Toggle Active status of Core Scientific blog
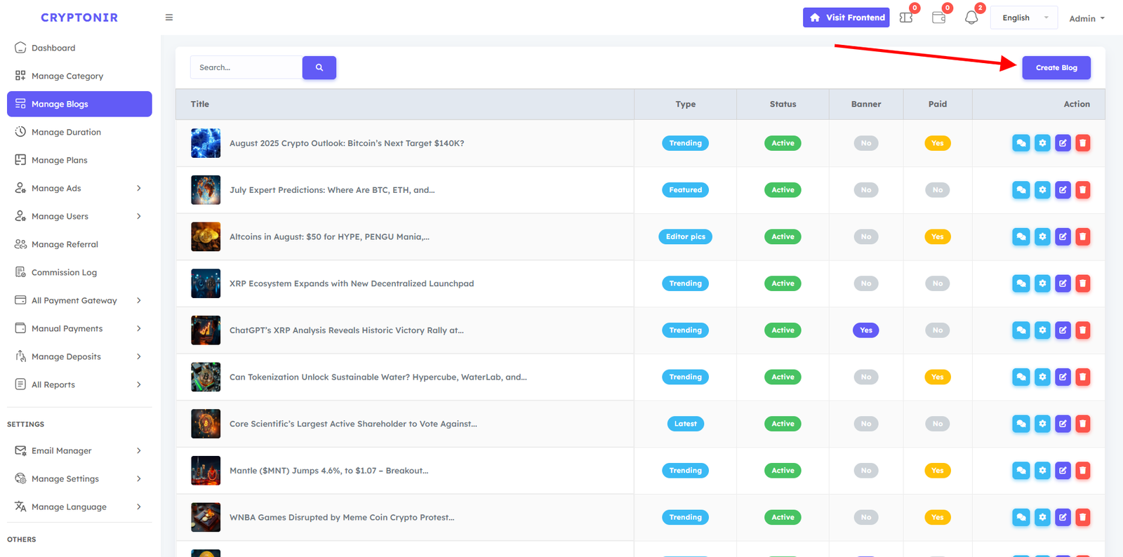Viewport: 1123px width, 557px height. [783, 424]
